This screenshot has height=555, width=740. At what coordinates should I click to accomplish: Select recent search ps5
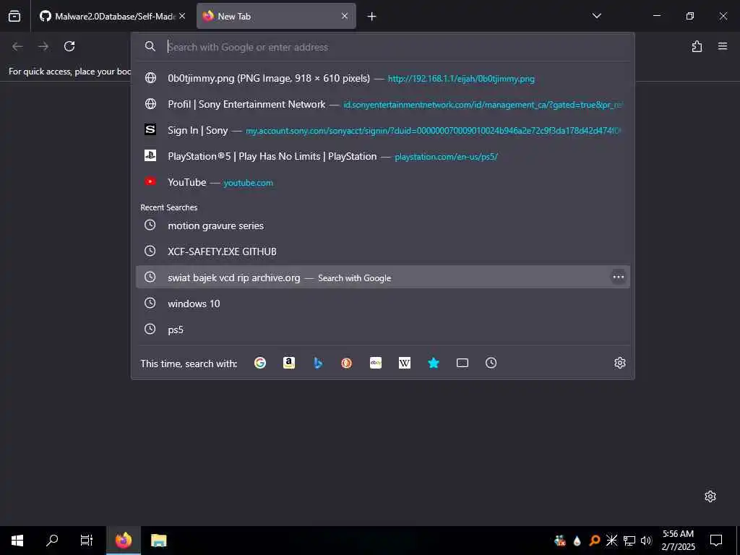coord(383,330)
